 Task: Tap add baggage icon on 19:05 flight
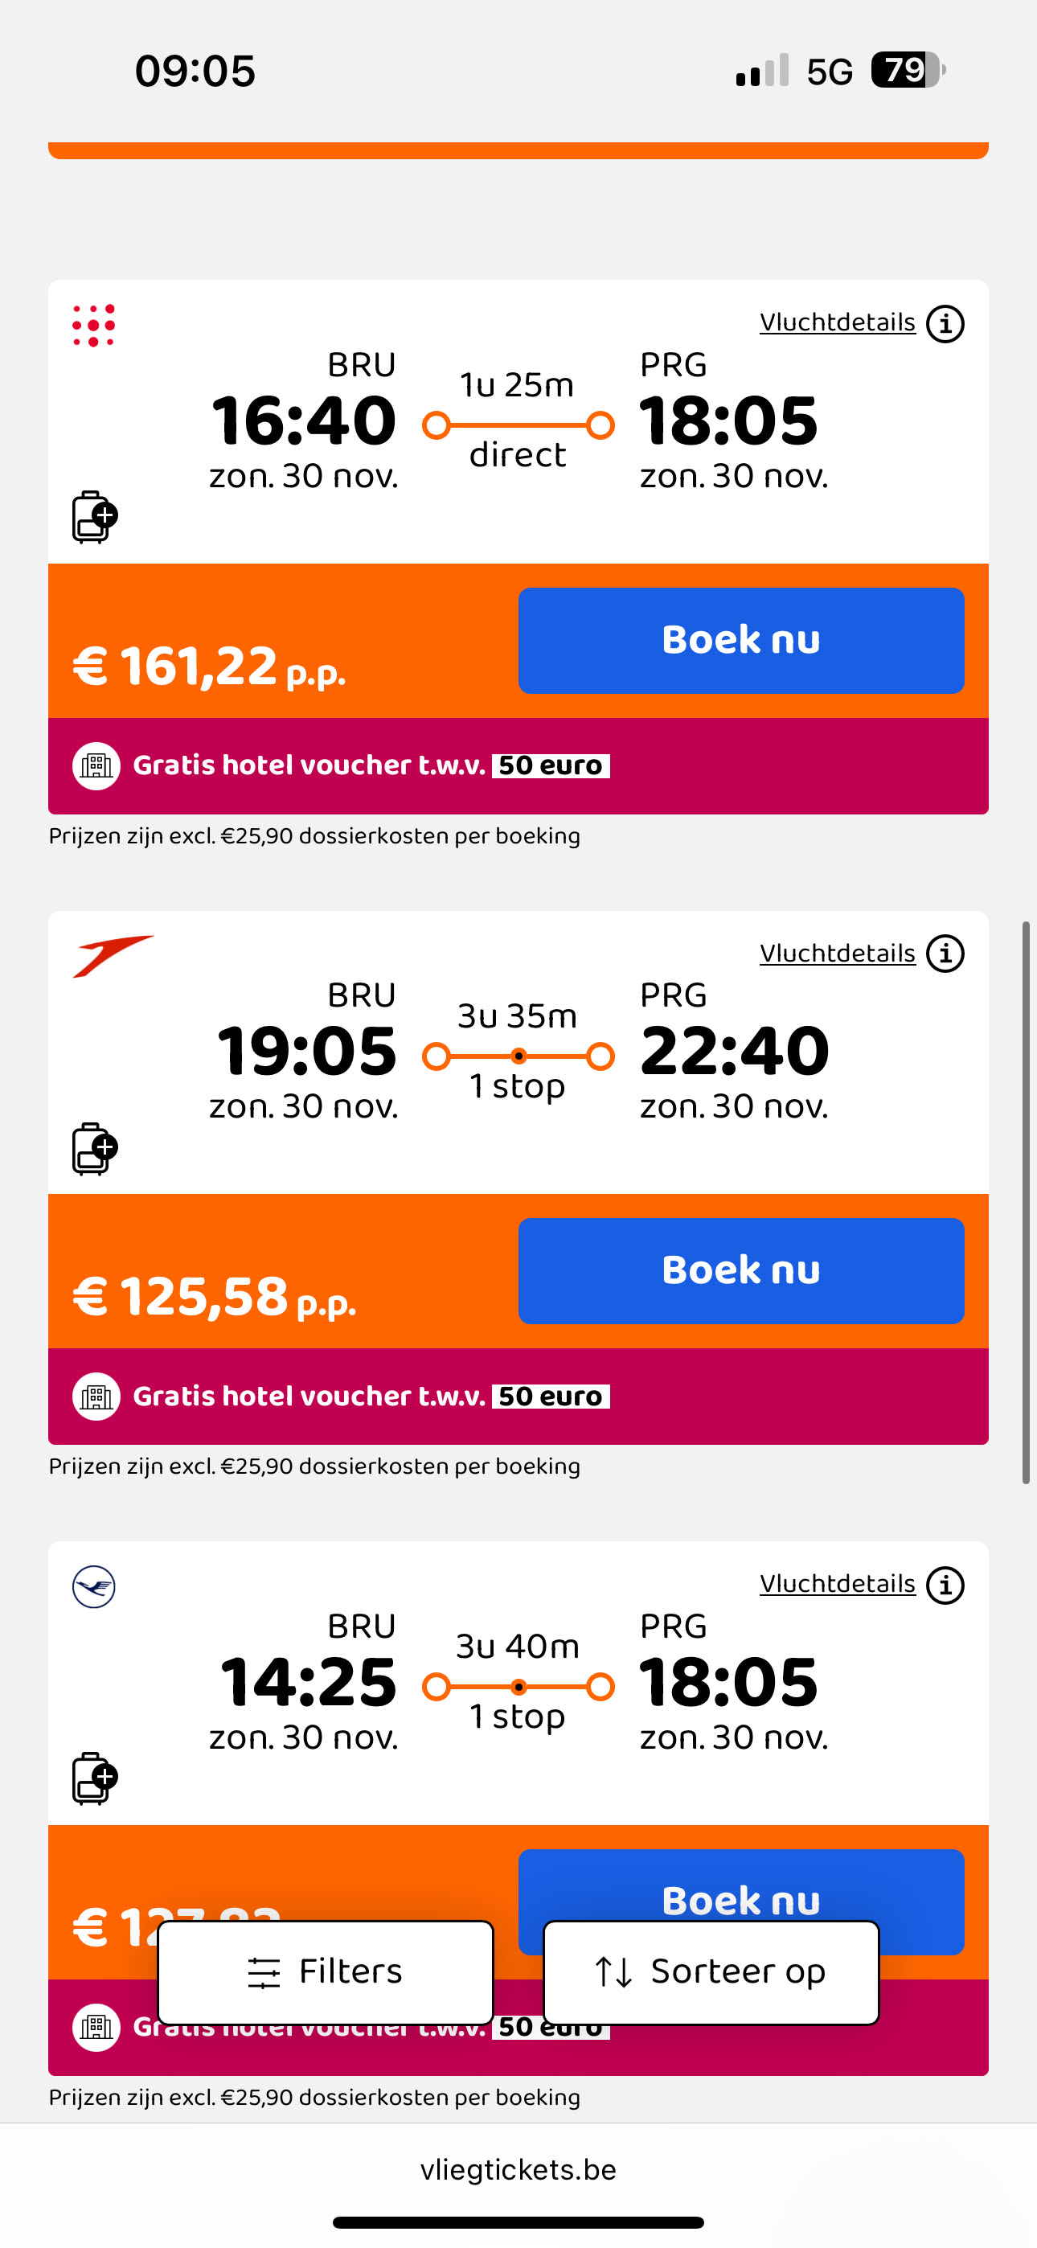click(94, 1148)
